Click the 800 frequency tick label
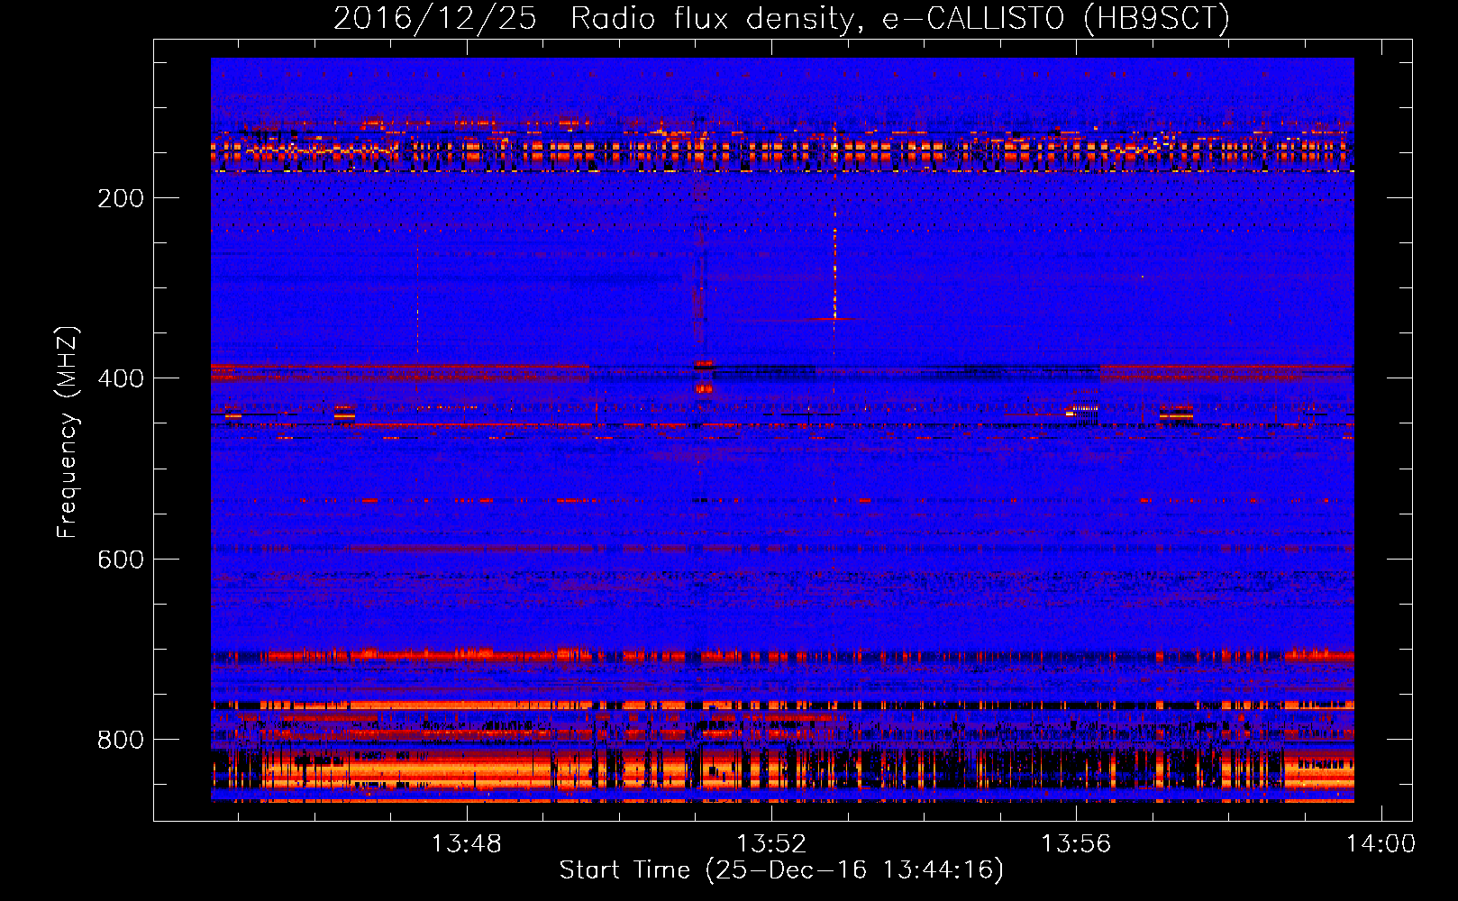Screen dimensions: 1458x901 point(120,740)
